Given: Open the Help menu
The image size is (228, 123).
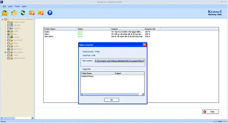Looking at the screenshot, I should [24, 6].
